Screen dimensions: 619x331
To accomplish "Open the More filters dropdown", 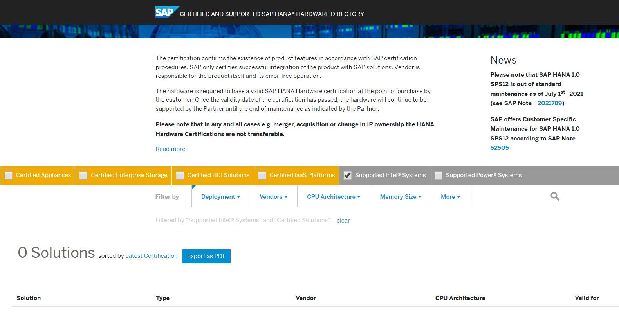I will coord(450,197).
